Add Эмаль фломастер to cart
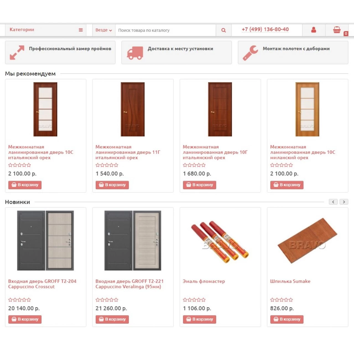This screenshot has height=354, width=354. (199, 319)
